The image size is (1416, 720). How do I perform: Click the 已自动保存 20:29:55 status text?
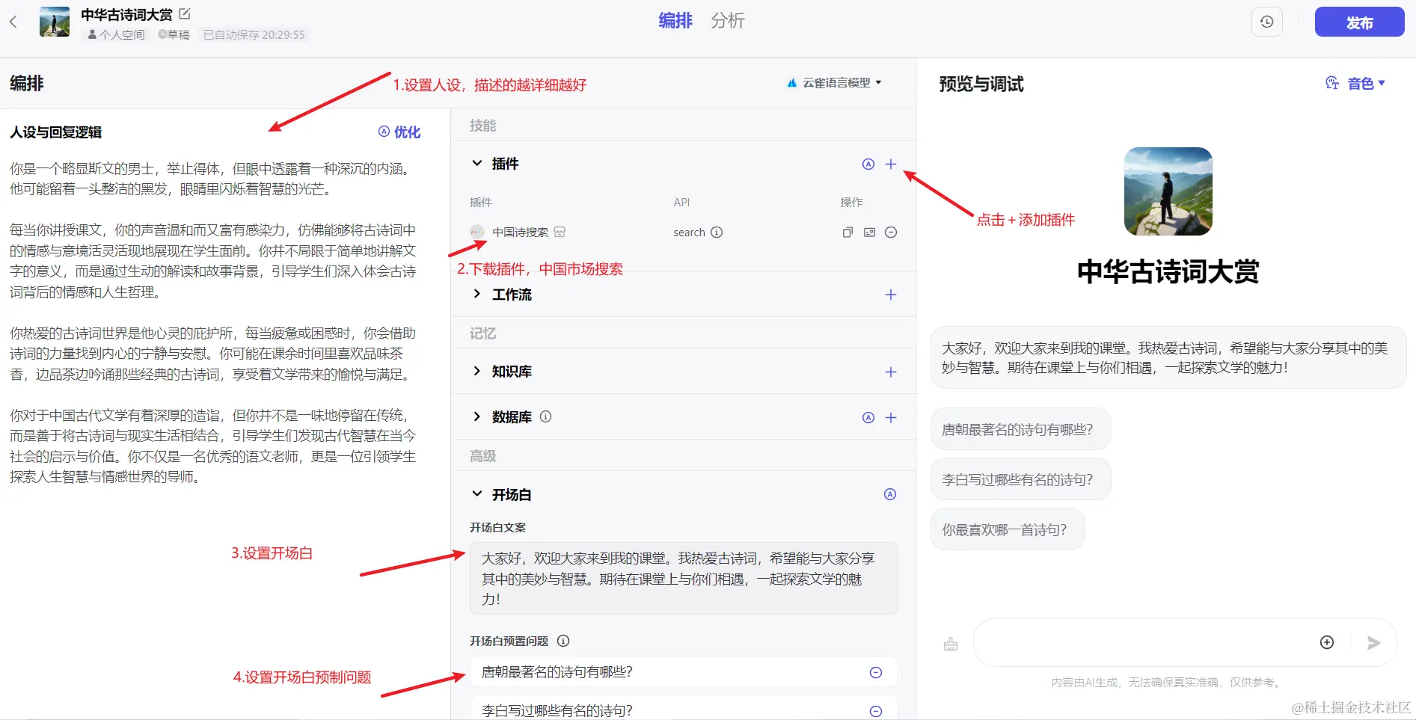coord(254,35)
